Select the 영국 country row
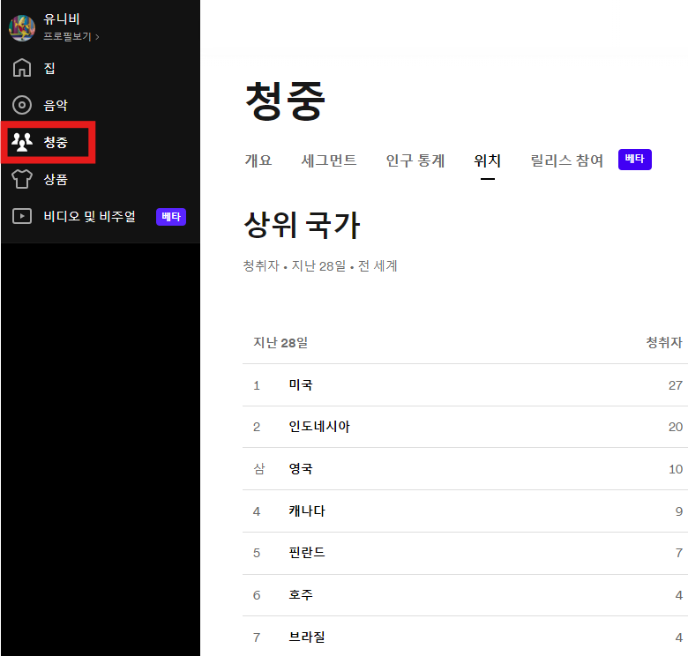This screenshot has height=656, width=688. (x=465, y=469)
